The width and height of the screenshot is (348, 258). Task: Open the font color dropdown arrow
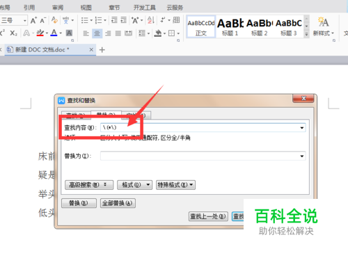(x=61, y=33)
